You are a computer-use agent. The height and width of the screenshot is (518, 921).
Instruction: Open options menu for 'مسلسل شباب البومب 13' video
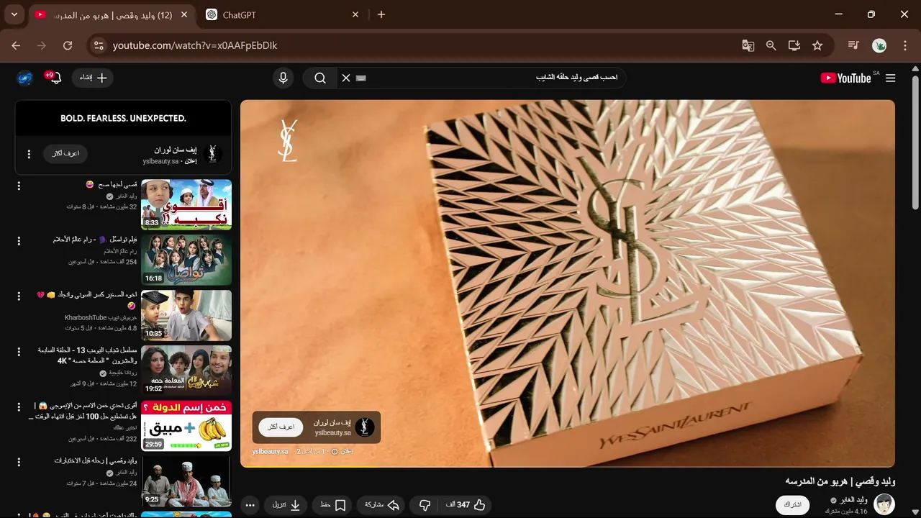coord(19,353)
